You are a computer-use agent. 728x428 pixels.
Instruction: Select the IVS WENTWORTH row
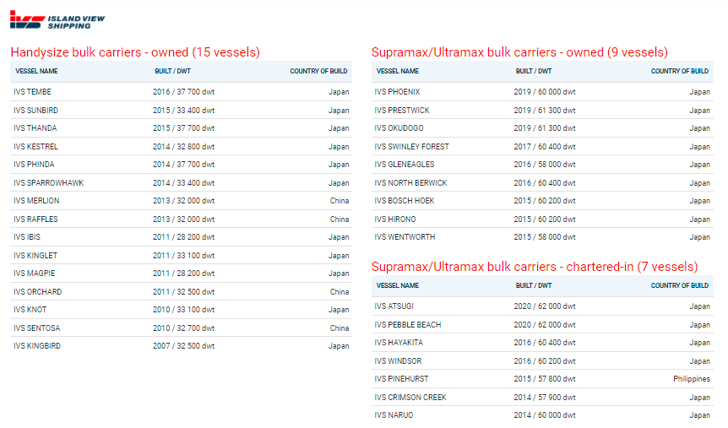click(542, 237)
